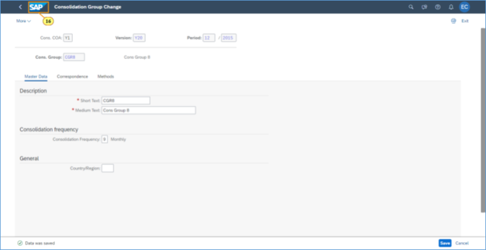Screen dimensions: 486x250
Task: Open the feedback icon in header
Action: tap(424, 7)
